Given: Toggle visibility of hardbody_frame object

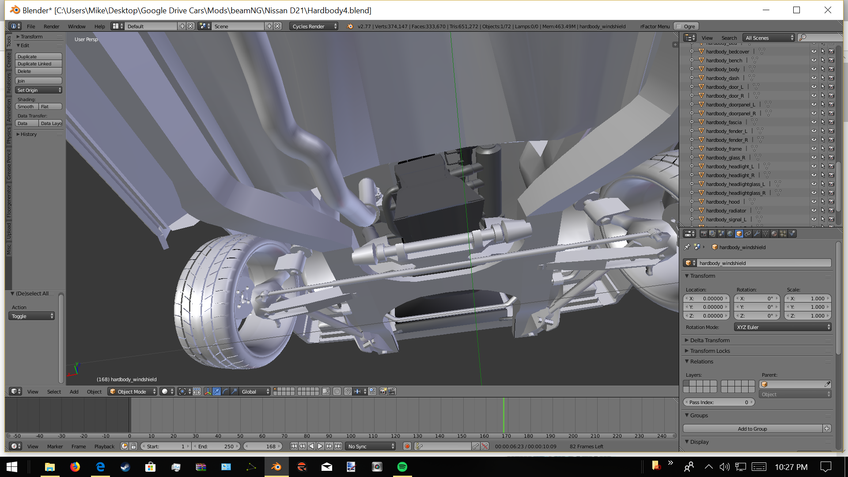Looking at the screenshot, I should coord(814,148).
